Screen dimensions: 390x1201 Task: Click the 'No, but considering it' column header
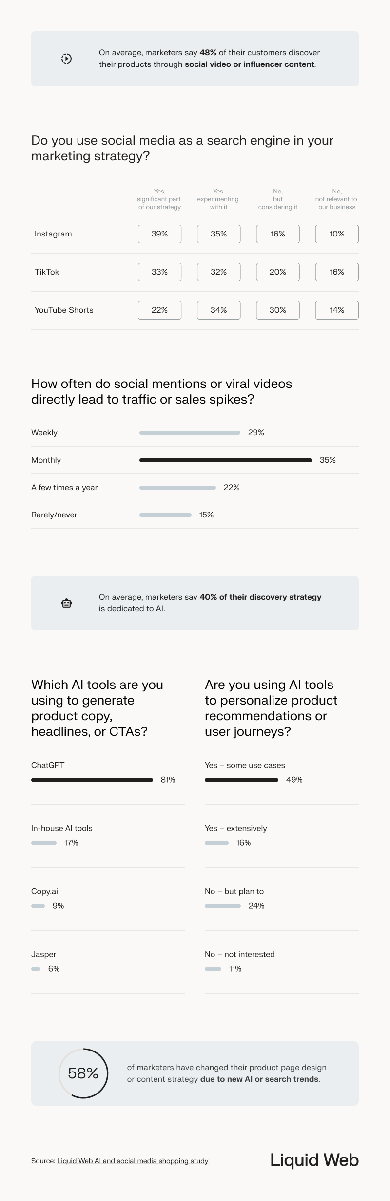[278, 199]
